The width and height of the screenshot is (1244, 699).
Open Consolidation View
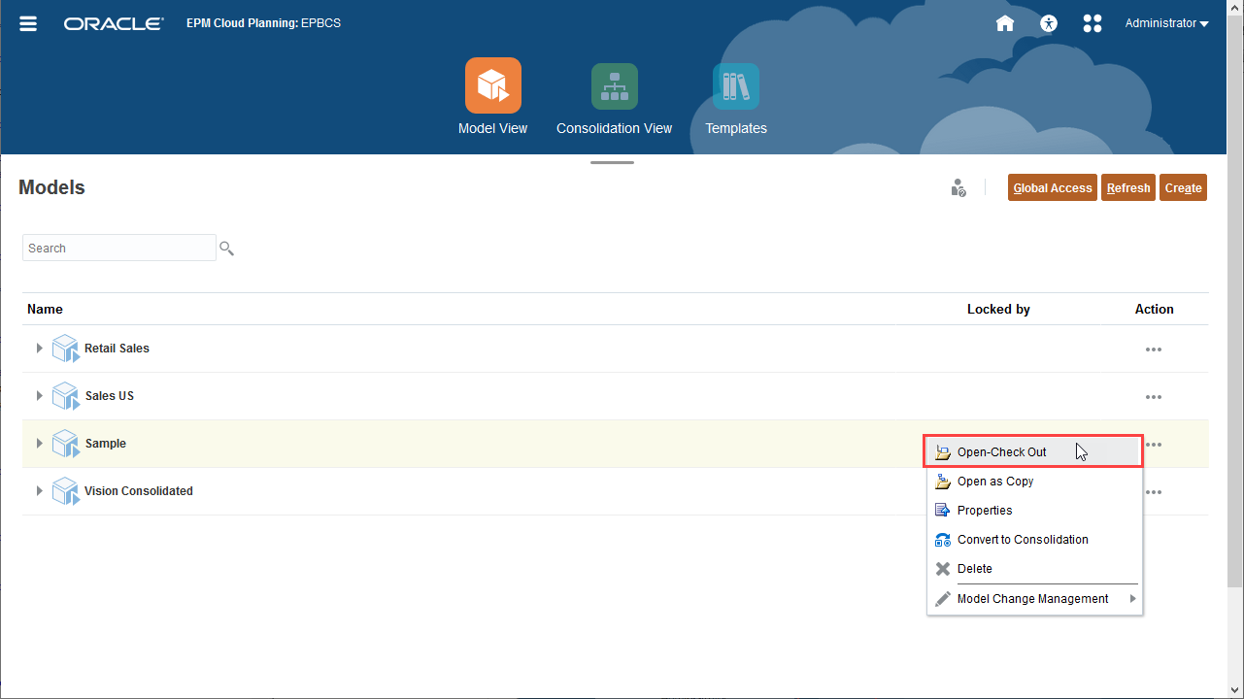[x=614, y=96]
